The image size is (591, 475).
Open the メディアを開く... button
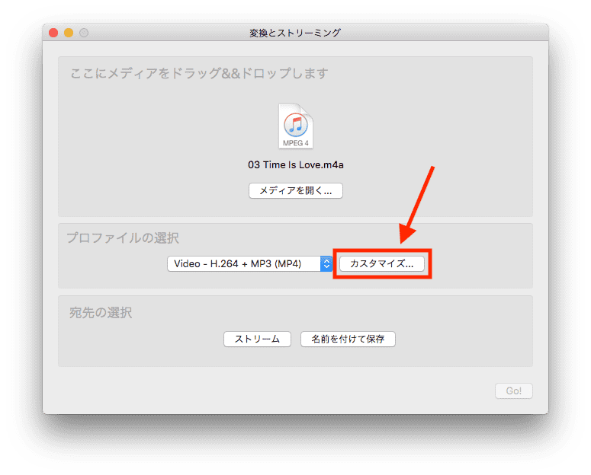pyautogui.click(x=296, y=191)
